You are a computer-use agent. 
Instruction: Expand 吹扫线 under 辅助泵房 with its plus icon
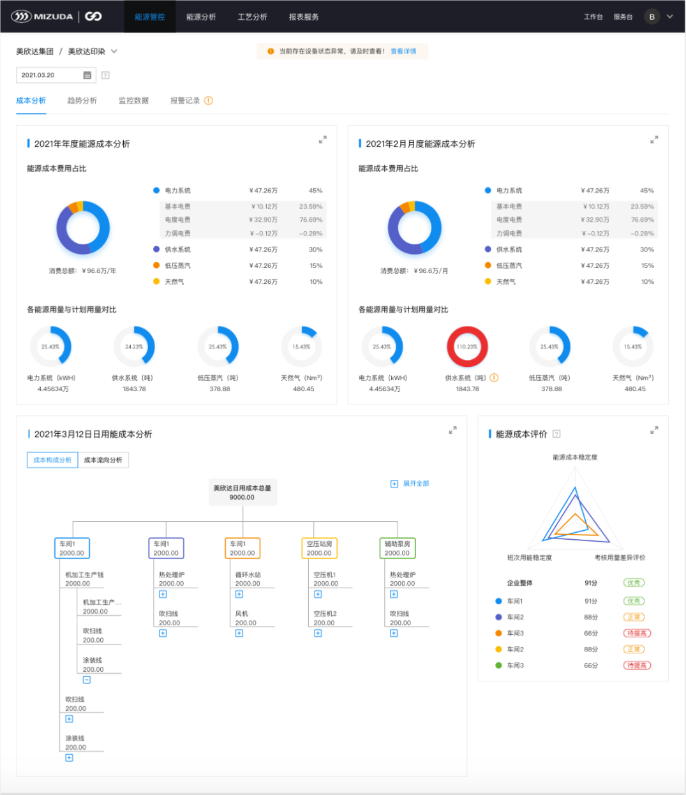click(394, 633)
